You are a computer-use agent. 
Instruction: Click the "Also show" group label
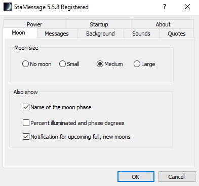click(25, 92)
